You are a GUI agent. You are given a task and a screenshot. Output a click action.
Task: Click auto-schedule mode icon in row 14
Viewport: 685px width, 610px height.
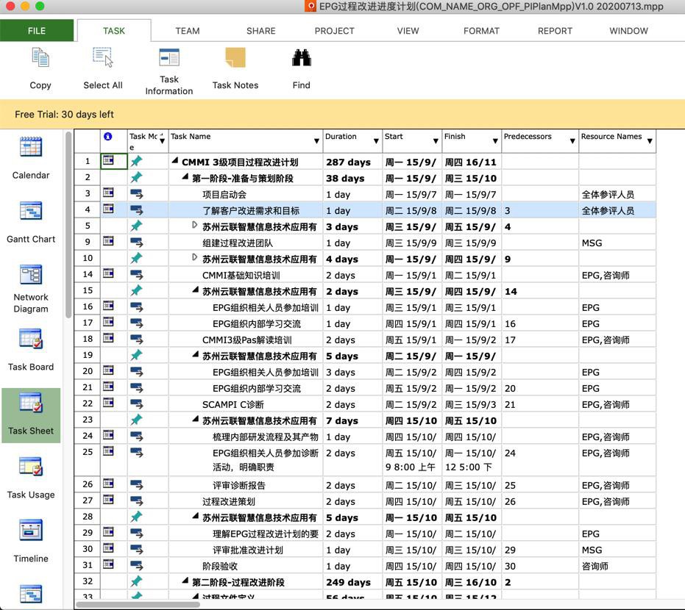coord(136,275)
